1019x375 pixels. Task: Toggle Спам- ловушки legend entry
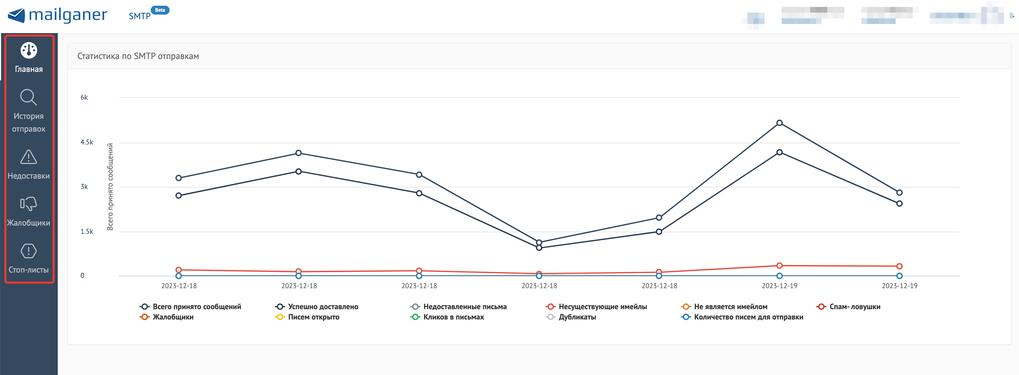pyautogui.click(x=848, y=307)
